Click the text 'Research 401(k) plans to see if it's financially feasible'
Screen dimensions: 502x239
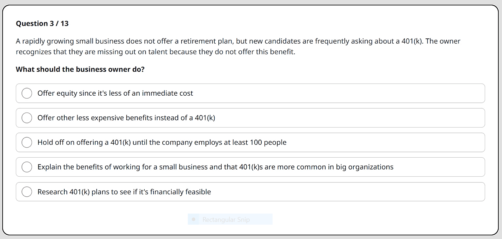[124, 192]
